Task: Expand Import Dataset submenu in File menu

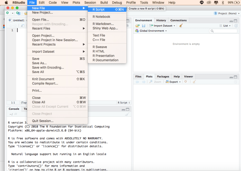Action: pyautogui.click(x=58, y=51)
